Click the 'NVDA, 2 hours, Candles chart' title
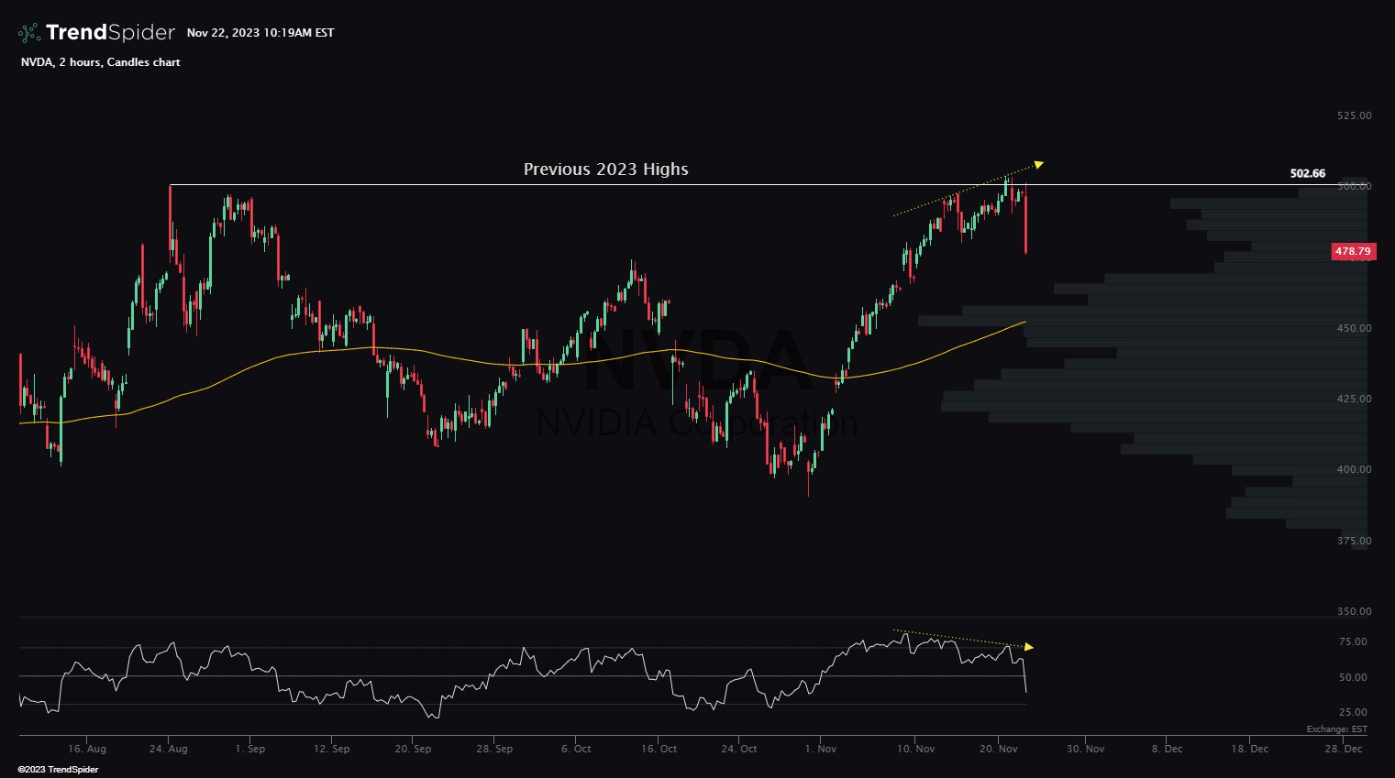Screen dimensions: 1395x778 pos(101,62)
